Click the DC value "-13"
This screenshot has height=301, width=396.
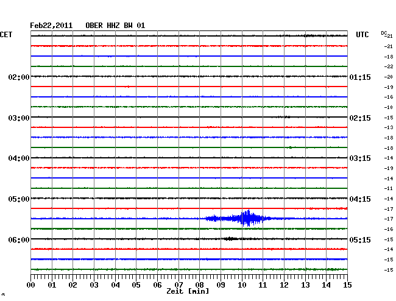coord(389,127)
